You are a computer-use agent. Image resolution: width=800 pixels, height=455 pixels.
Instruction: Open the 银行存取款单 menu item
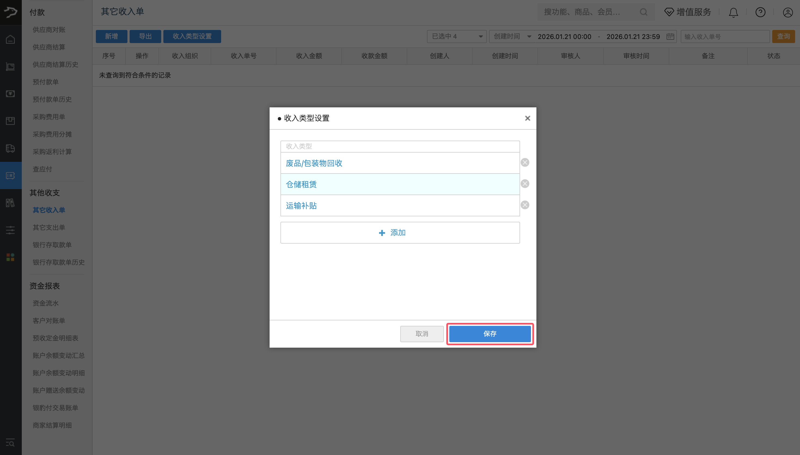coord(52,245)
